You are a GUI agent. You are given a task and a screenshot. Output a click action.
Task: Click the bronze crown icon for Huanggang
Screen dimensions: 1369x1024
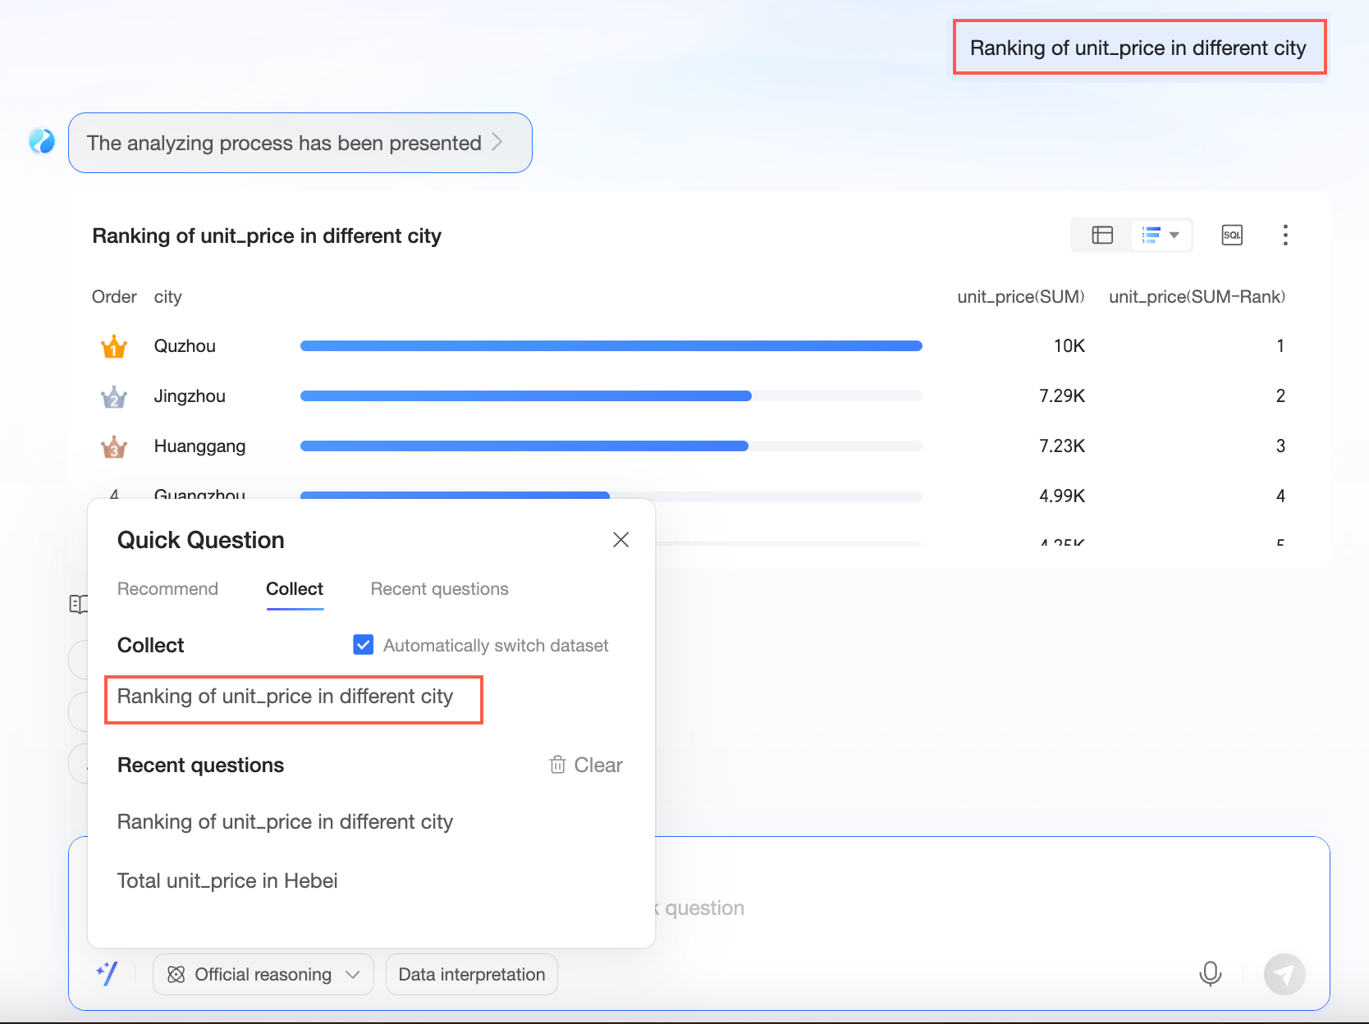(114, 446)
